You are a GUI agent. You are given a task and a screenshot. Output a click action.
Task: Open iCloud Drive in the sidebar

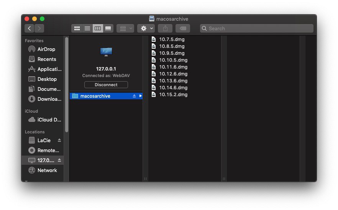43,120
